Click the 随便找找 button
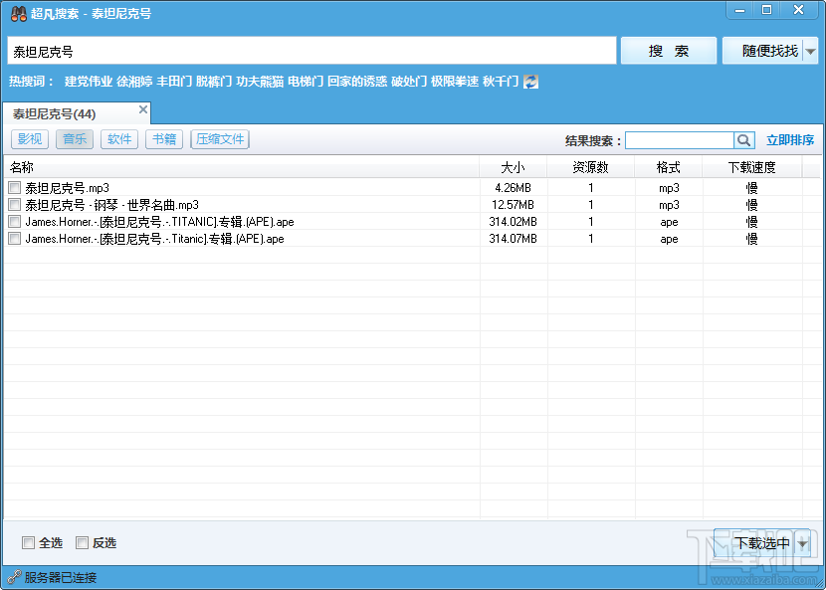826x590 pixels. point(762,51)
